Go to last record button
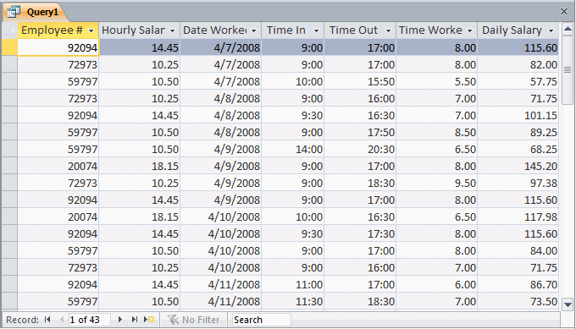Screen dimensions: 576x329 pyautogui.click(x=135, y=320)
